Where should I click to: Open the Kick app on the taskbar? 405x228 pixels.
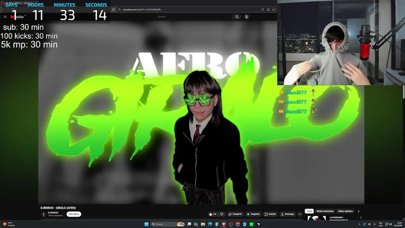pos(252,224)
